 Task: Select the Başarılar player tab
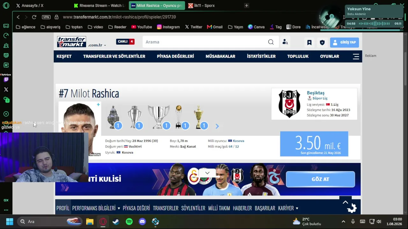point(265,208)
